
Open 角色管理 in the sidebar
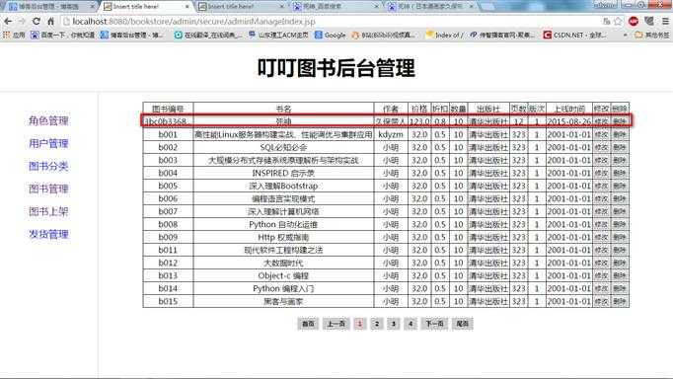48,120
